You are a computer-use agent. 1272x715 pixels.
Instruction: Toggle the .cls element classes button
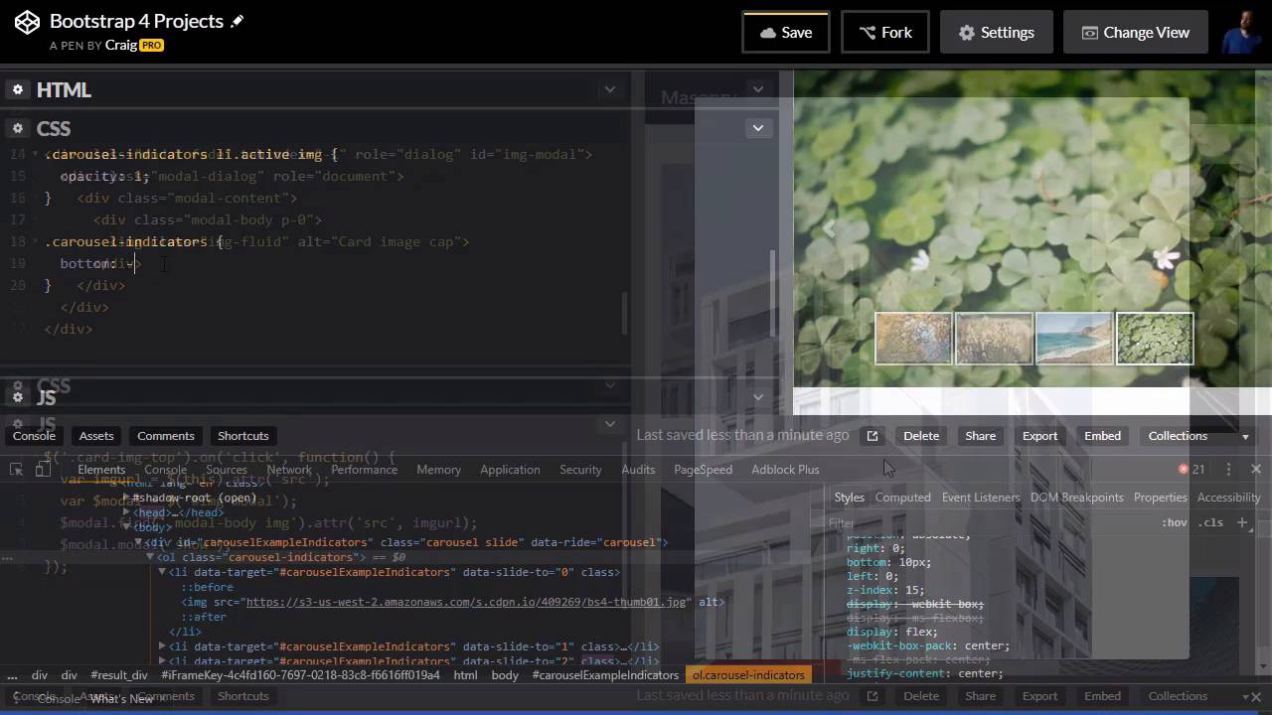(x=1209, y=522)
